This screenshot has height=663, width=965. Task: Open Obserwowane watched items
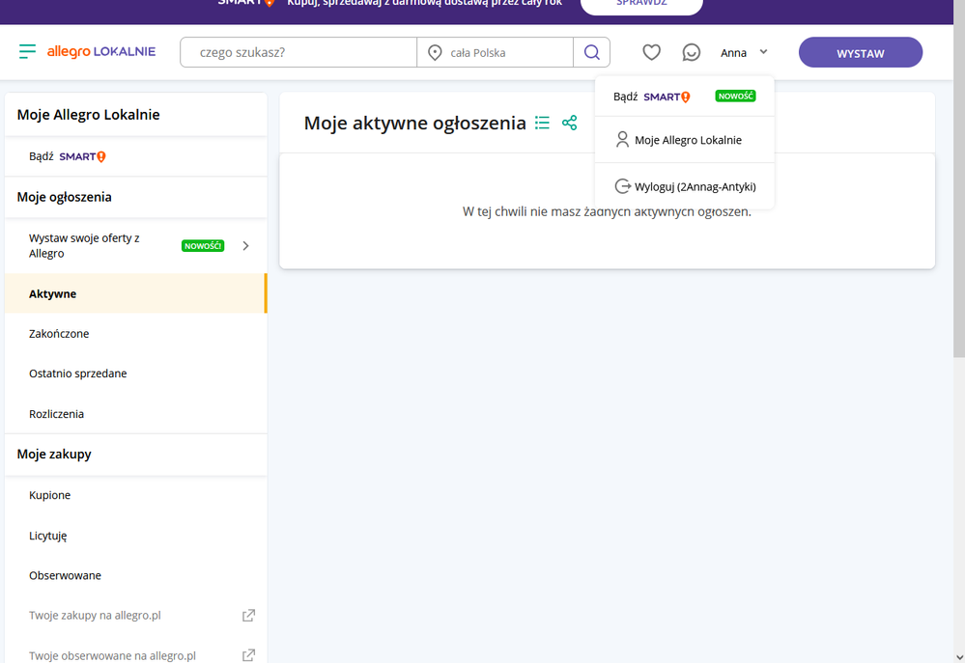136,575
